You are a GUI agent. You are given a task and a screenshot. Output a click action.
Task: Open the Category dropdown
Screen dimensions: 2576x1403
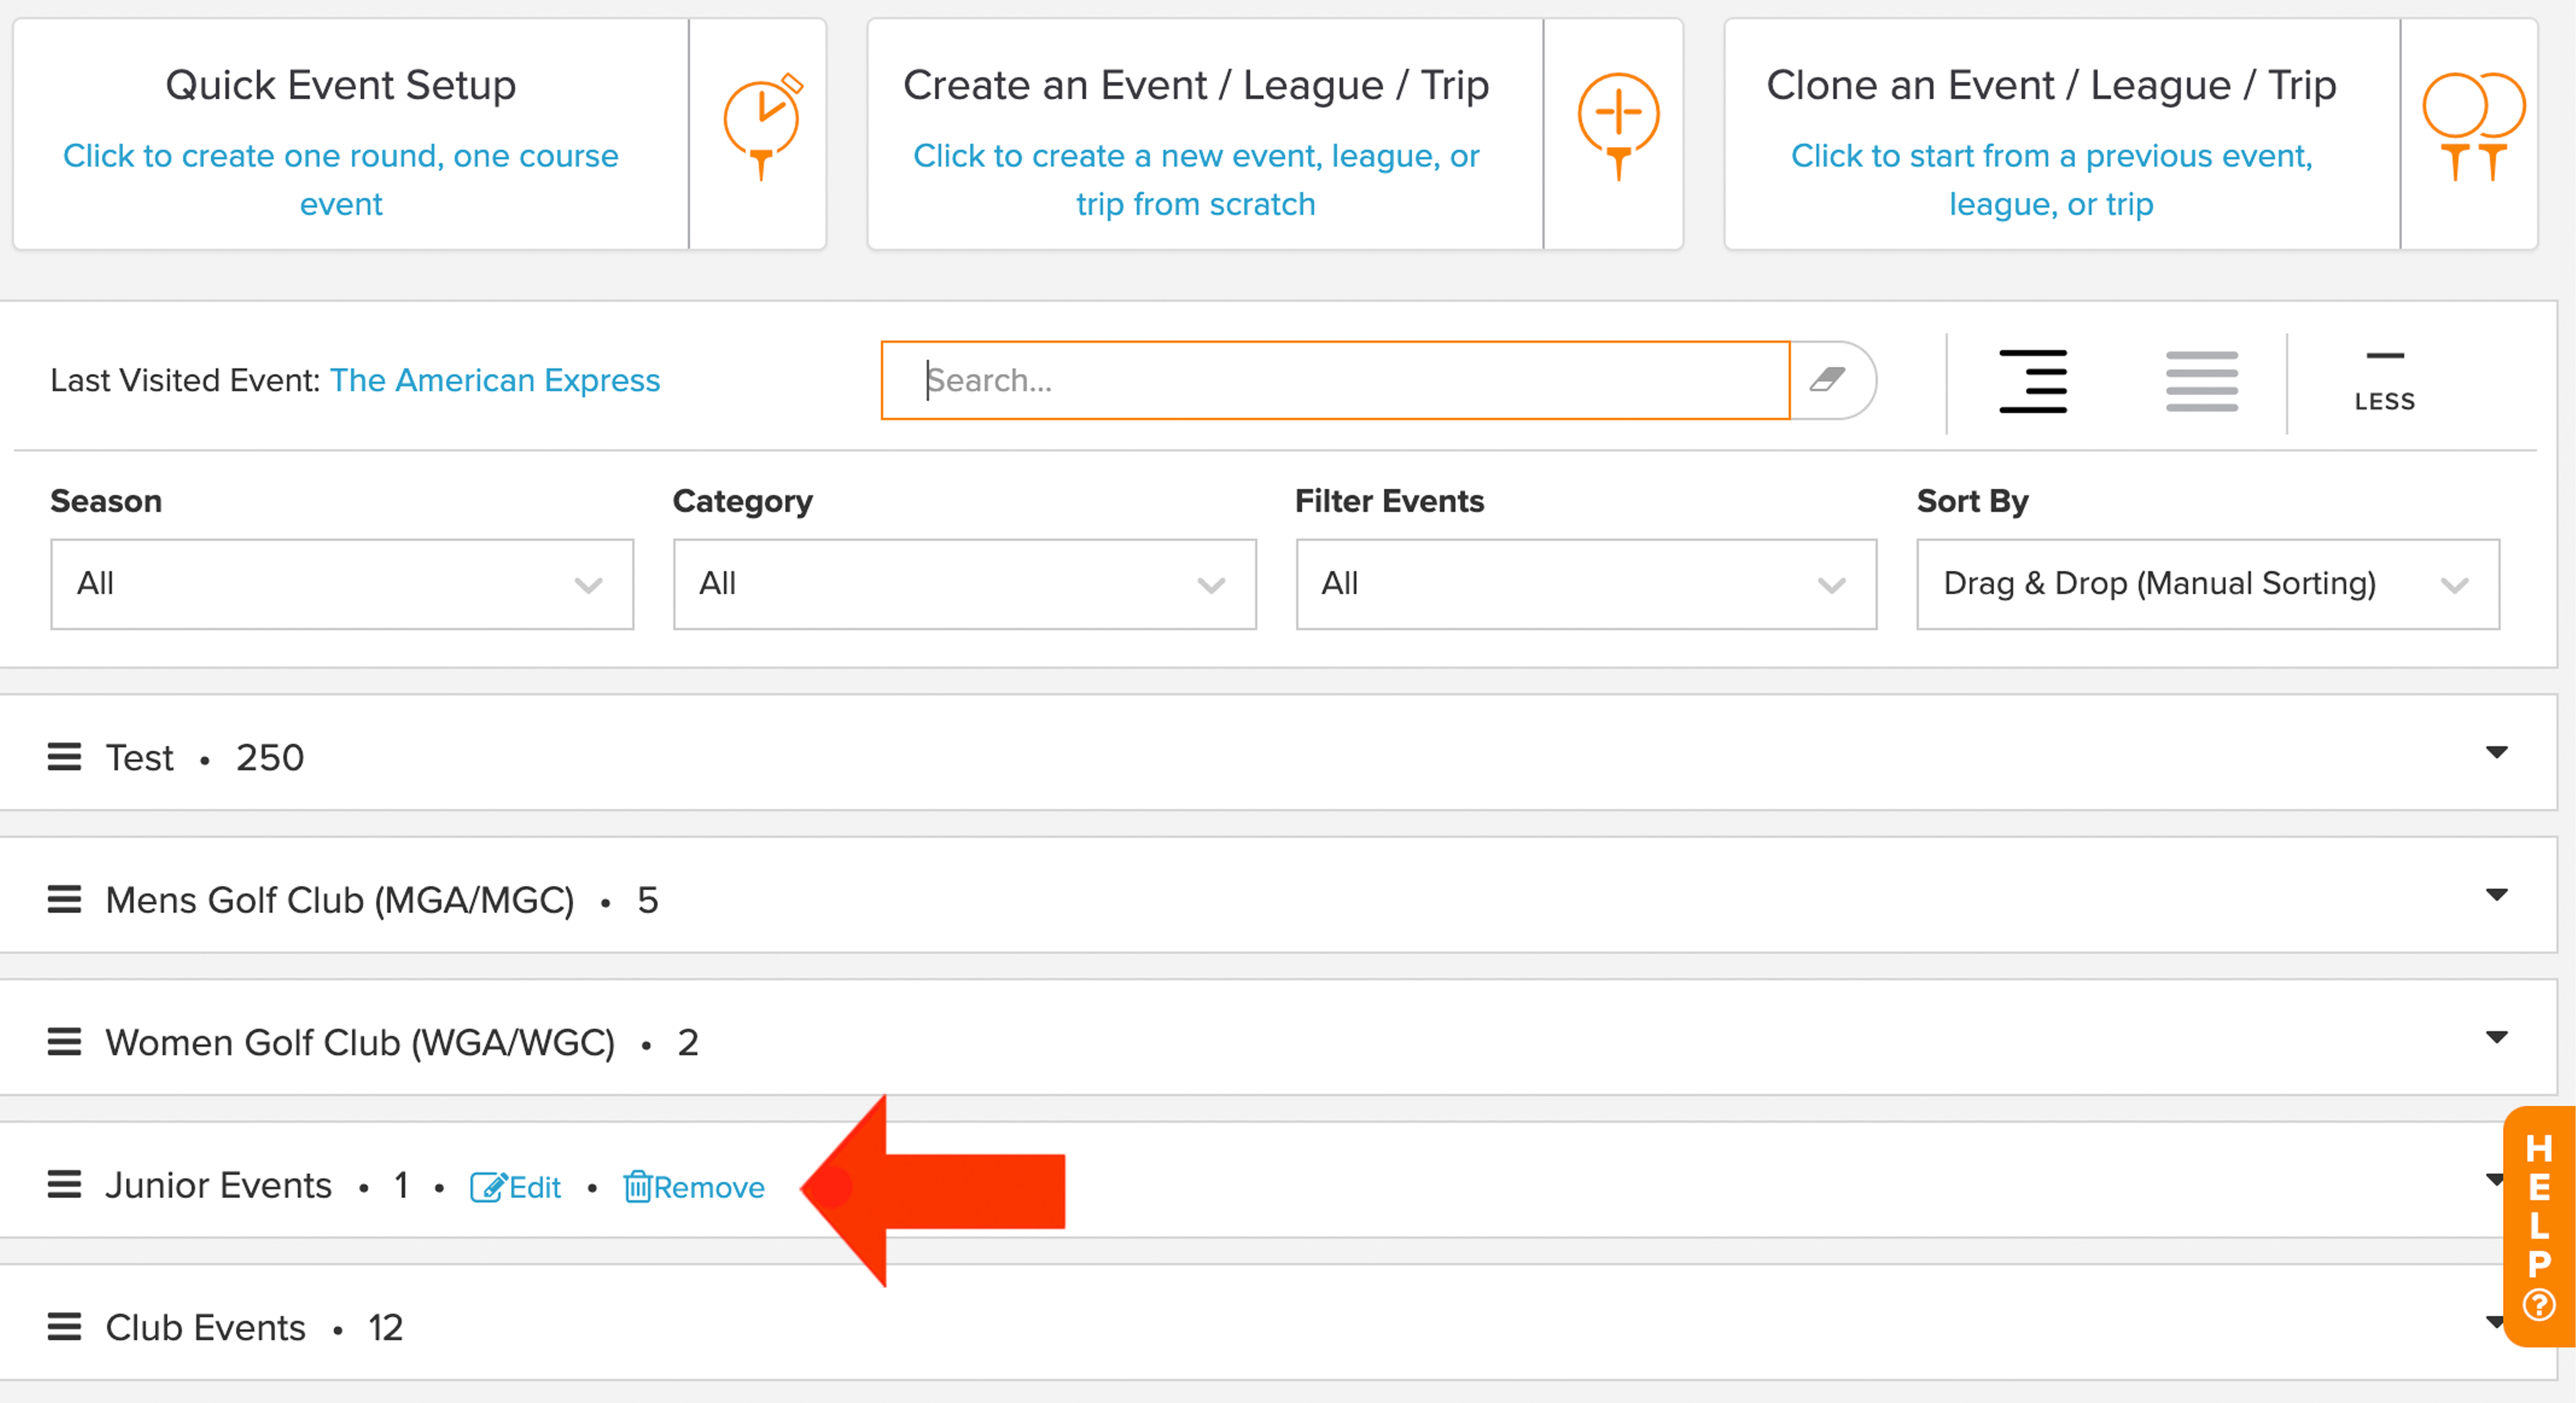tap(964, 584)
